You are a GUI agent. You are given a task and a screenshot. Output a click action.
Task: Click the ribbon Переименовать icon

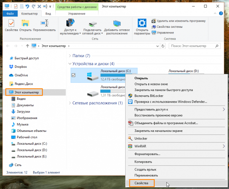point(44,23)
